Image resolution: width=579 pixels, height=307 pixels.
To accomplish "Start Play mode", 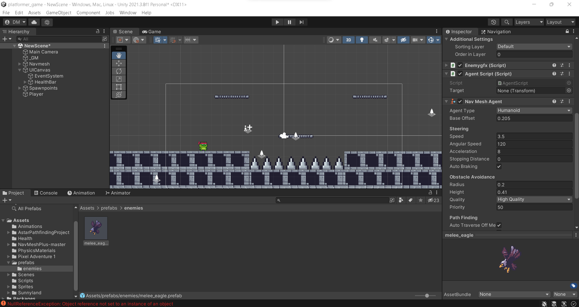I will [277, 22].
